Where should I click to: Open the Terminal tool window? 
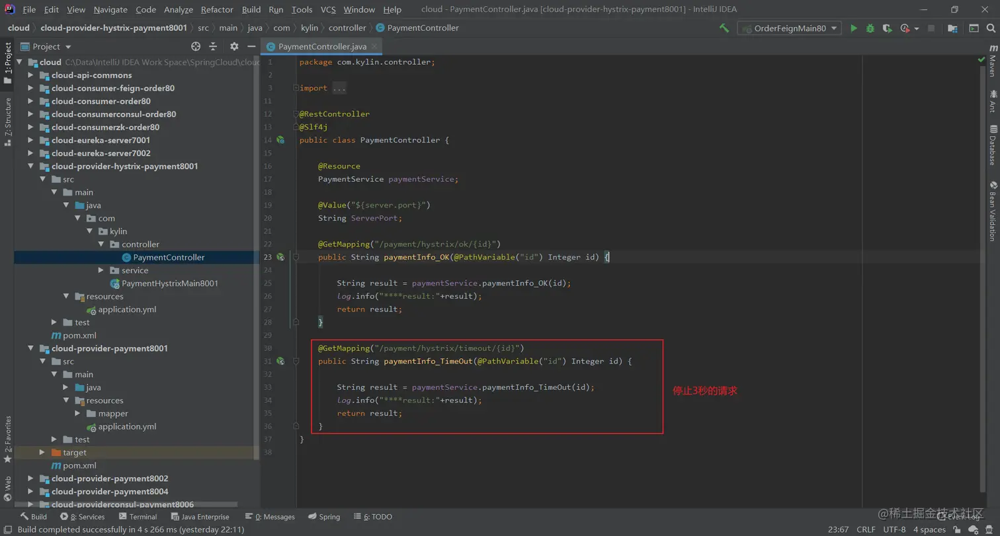tap(138, 517)
